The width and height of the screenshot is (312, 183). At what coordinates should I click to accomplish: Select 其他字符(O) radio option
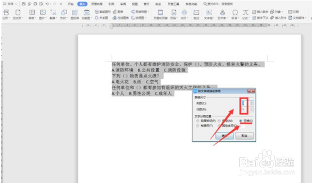tap(228, 126)
